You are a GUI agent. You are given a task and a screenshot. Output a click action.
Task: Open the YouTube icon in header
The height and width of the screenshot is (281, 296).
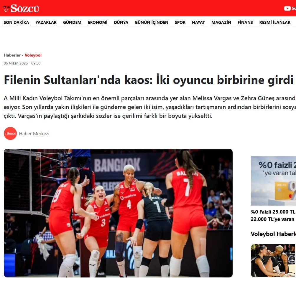tap(287, 8)
